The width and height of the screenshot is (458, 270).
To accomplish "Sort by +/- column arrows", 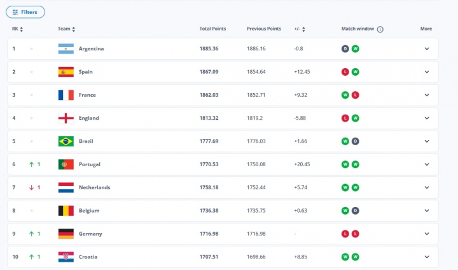I will (303, 29).
